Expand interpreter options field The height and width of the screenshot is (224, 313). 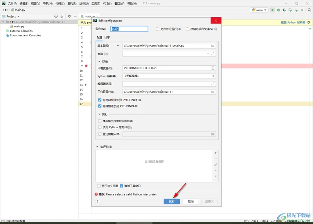pos(213,84)
